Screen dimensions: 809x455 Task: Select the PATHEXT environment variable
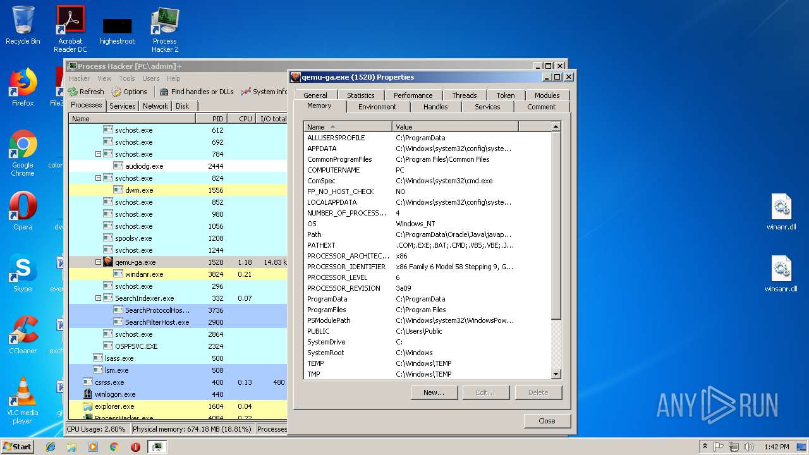click(x=427, y=245)
